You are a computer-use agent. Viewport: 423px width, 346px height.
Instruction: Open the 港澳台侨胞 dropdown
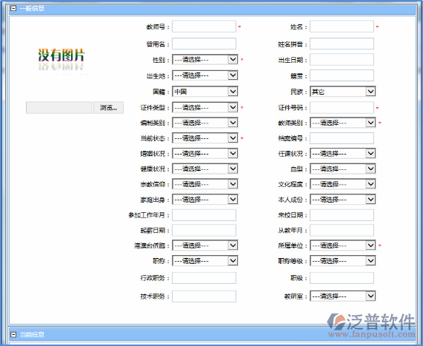click(x=205, y=245)
